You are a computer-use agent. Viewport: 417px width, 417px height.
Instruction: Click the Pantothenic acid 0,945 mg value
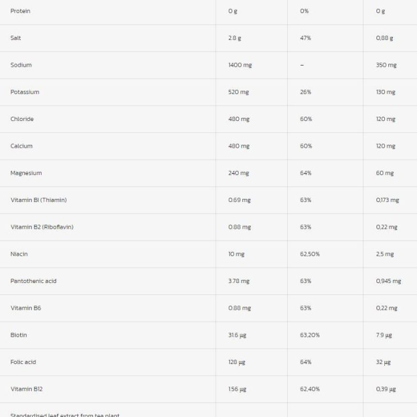point(388,281)
